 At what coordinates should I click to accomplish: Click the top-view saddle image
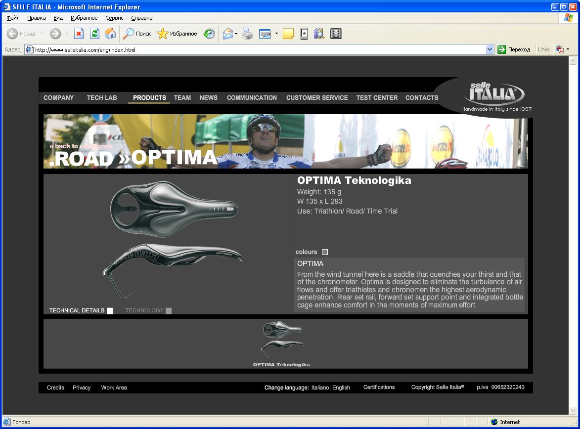click(174, 210)
